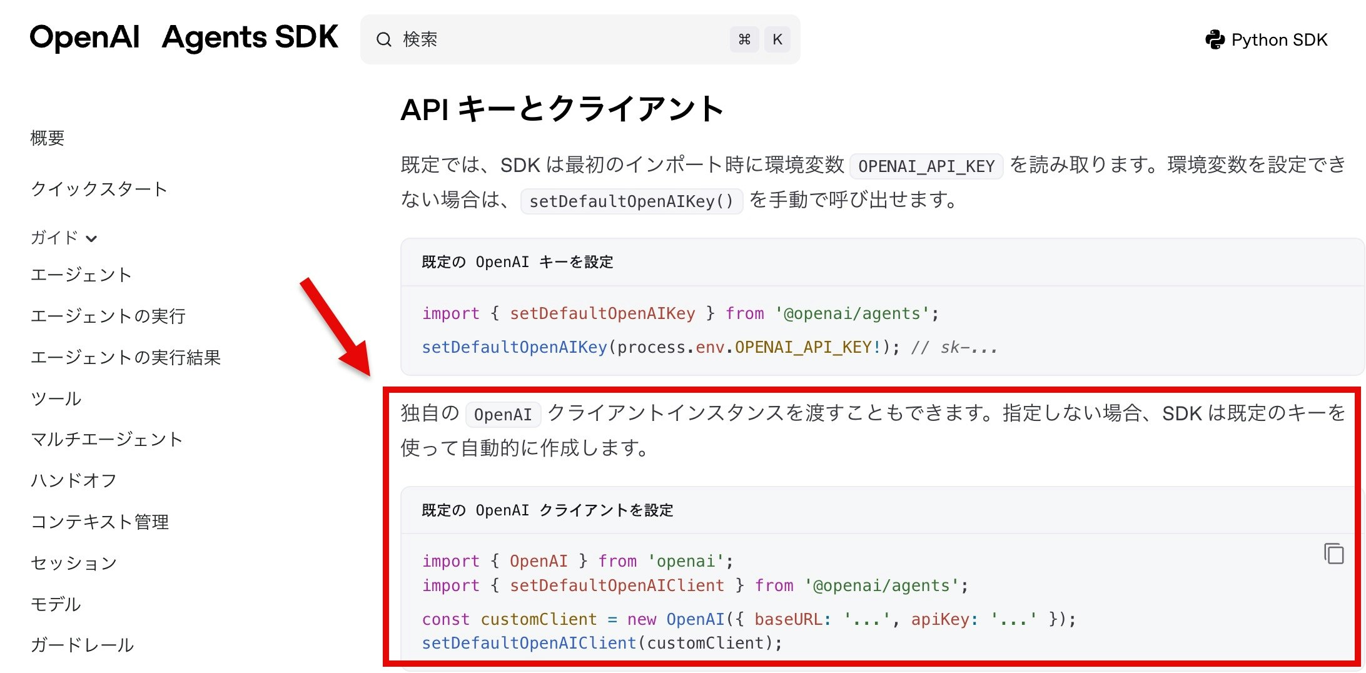Click the // sk-... code comment
Image resolution: width=1366 pixels, height=673 pixels.
pos(954,347)
